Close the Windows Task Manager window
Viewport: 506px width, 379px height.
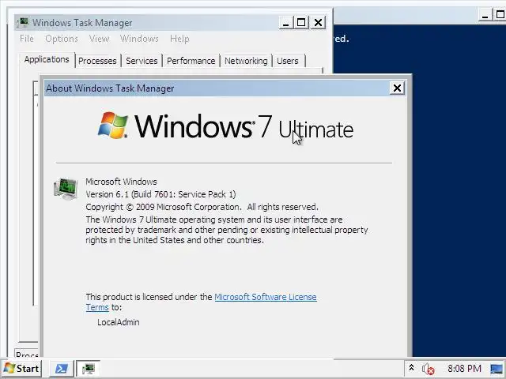click(x=318, y=23)
